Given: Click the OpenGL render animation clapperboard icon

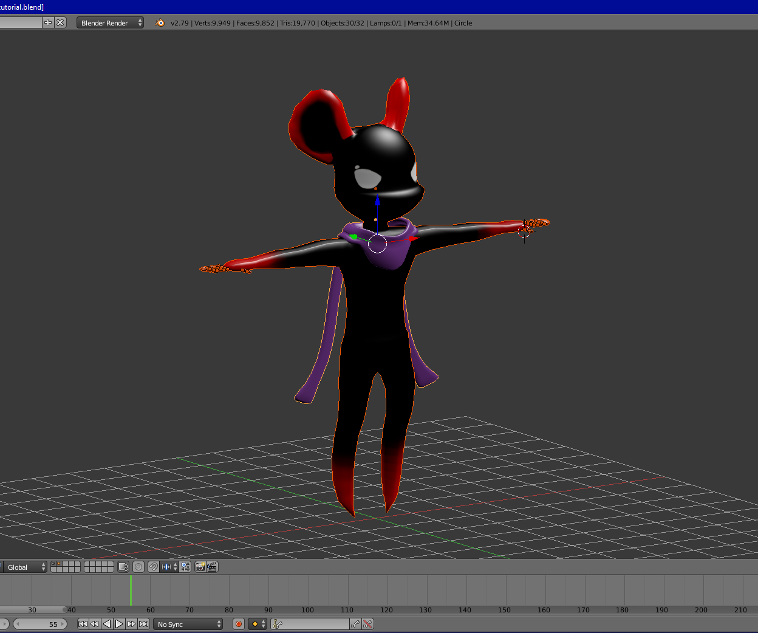Looking at the screenshot, I should pos(212,567).
